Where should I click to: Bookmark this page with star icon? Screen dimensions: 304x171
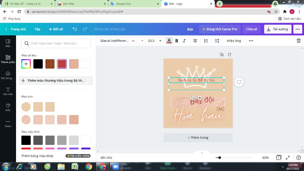coord(276,12)
